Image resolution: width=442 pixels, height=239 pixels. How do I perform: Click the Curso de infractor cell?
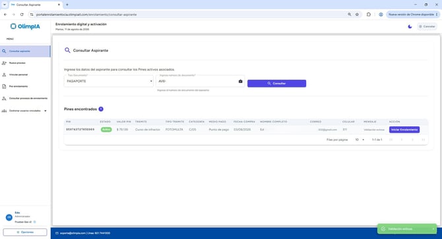147,130
